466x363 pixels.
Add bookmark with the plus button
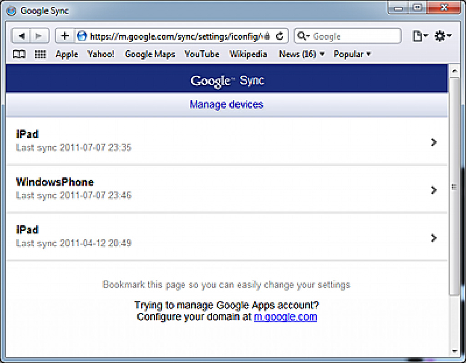coord(65,36)
